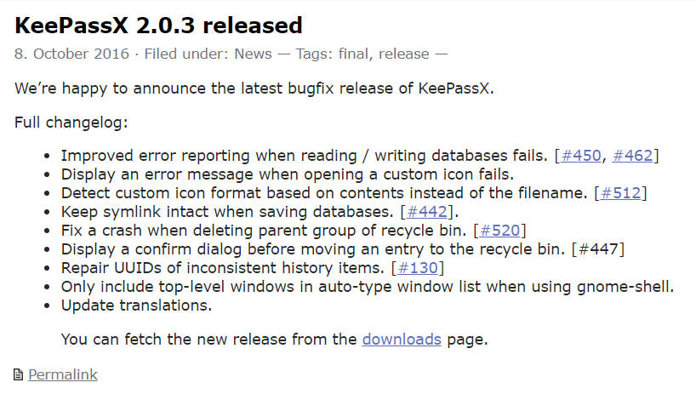Click the document icon beside Permalink
Screen dimensions: 696x394
[18, 375]
